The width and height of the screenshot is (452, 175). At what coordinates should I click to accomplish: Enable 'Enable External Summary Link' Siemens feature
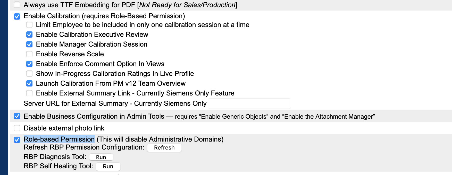(x=29, y=93)
